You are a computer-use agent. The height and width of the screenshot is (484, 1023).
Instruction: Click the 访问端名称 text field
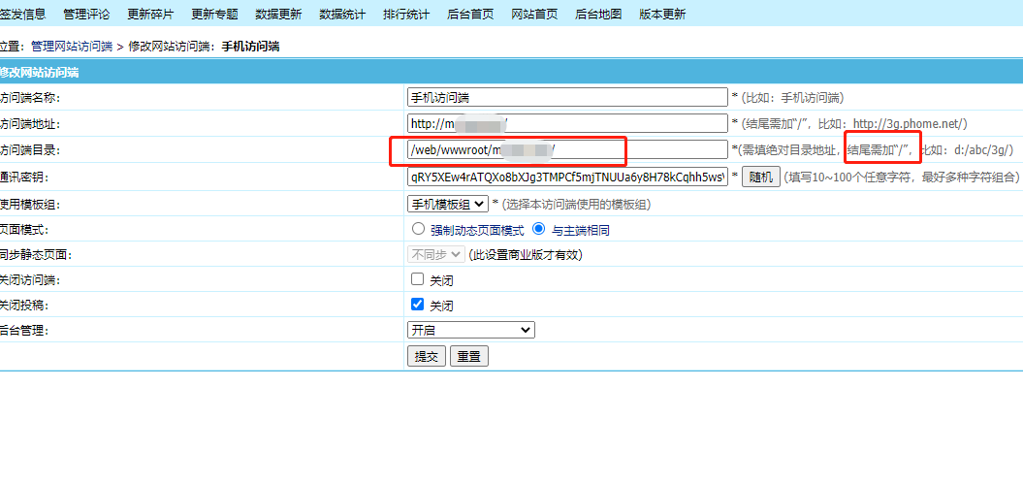pyautogui.click(x=566, y=97)
